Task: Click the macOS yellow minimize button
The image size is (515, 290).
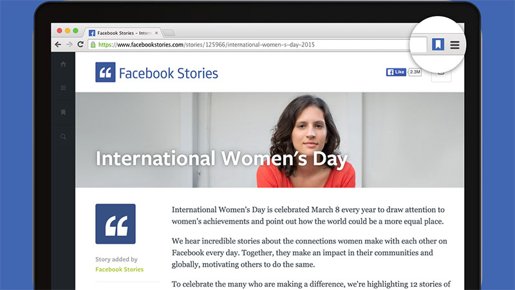Action: (68, 30)
